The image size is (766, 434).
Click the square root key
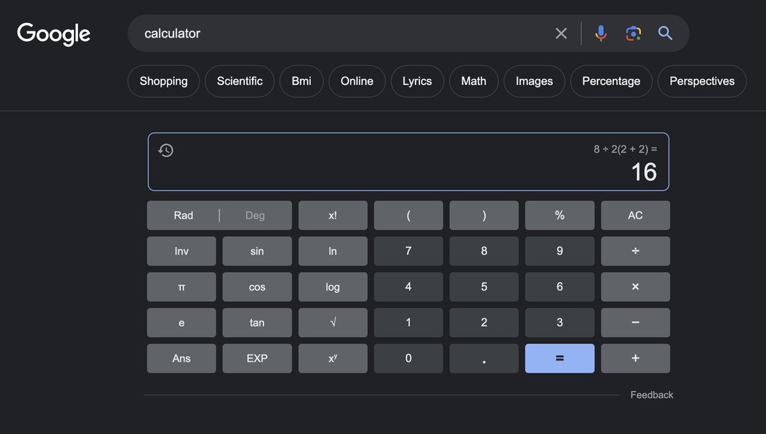click(x=333, y=323)
